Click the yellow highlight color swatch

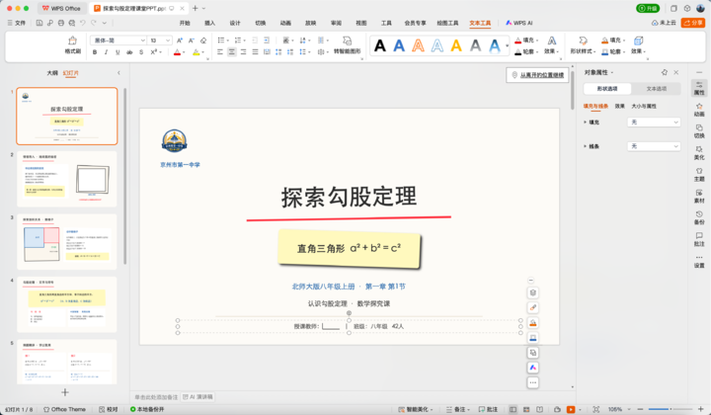(x=197, y=52)
